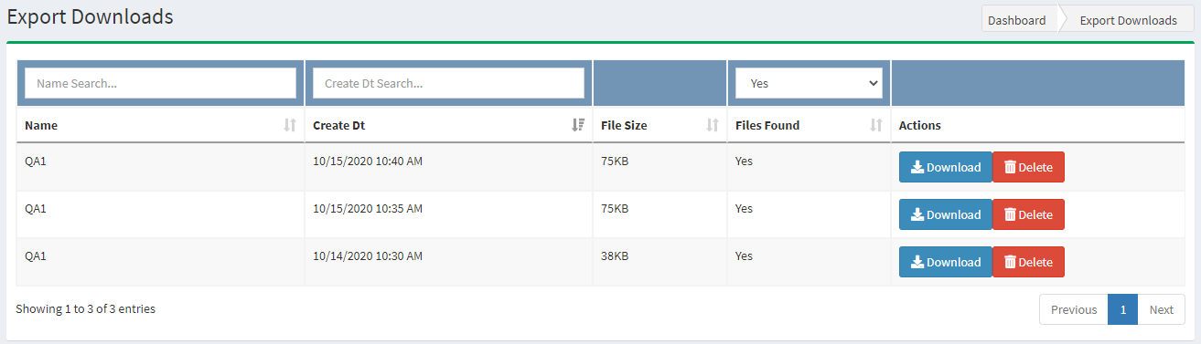This screenshot has height=344, width=1201.
Task: Click the Create Dt sort descending icon
Action: coord(578,125)
